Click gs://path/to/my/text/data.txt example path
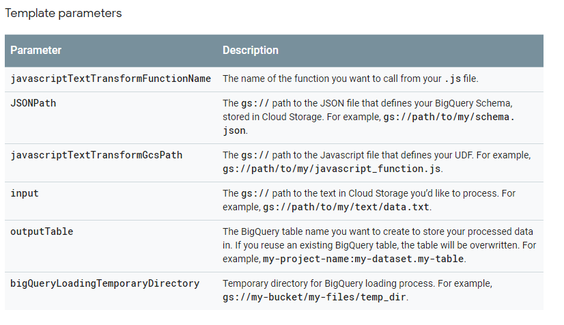Viewport: 564px width, 325px height. 346,208
